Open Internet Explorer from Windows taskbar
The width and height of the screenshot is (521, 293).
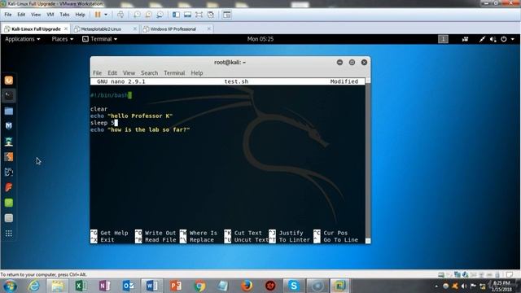(x=34, y=286)
